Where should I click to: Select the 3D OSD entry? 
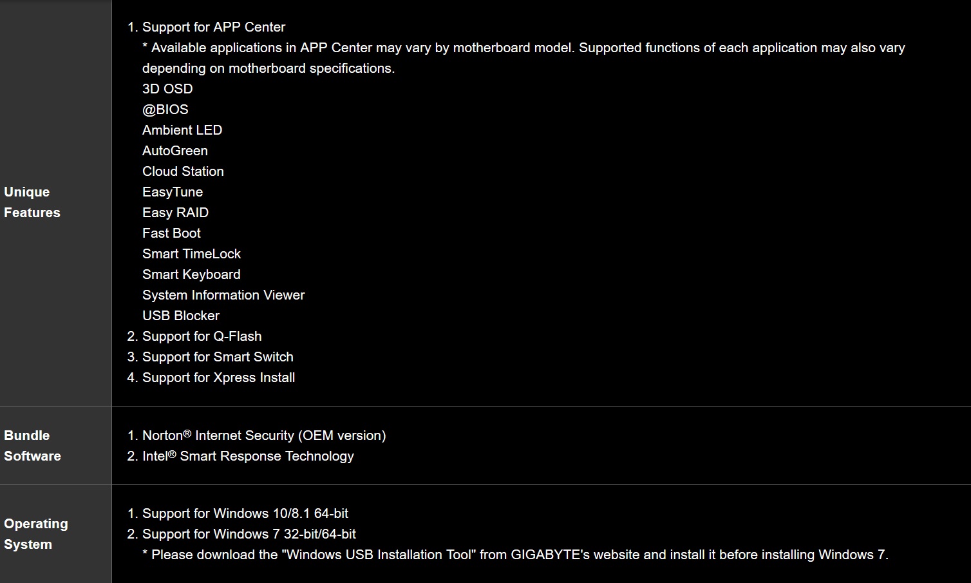point(167,89)
